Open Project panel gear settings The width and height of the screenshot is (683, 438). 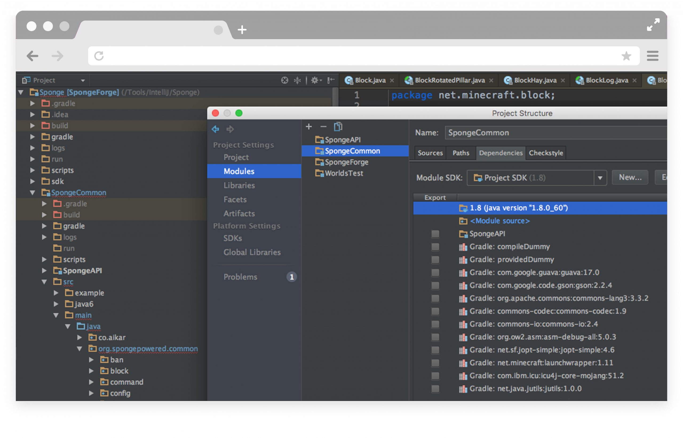[x=316, y=80]
